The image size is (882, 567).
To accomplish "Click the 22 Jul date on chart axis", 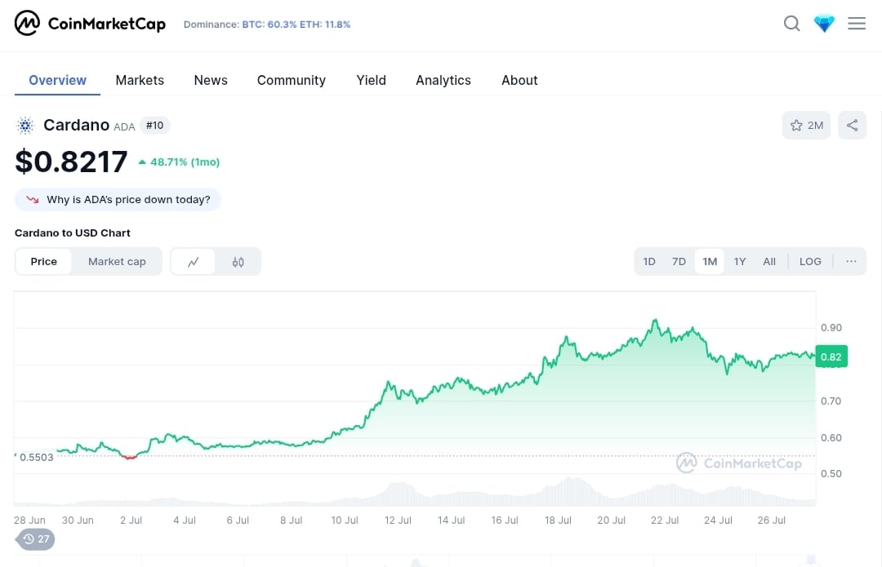I will [x=665, y=520].
